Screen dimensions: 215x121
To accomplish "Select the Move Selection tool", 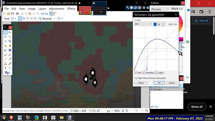I will tap(10, 37).
